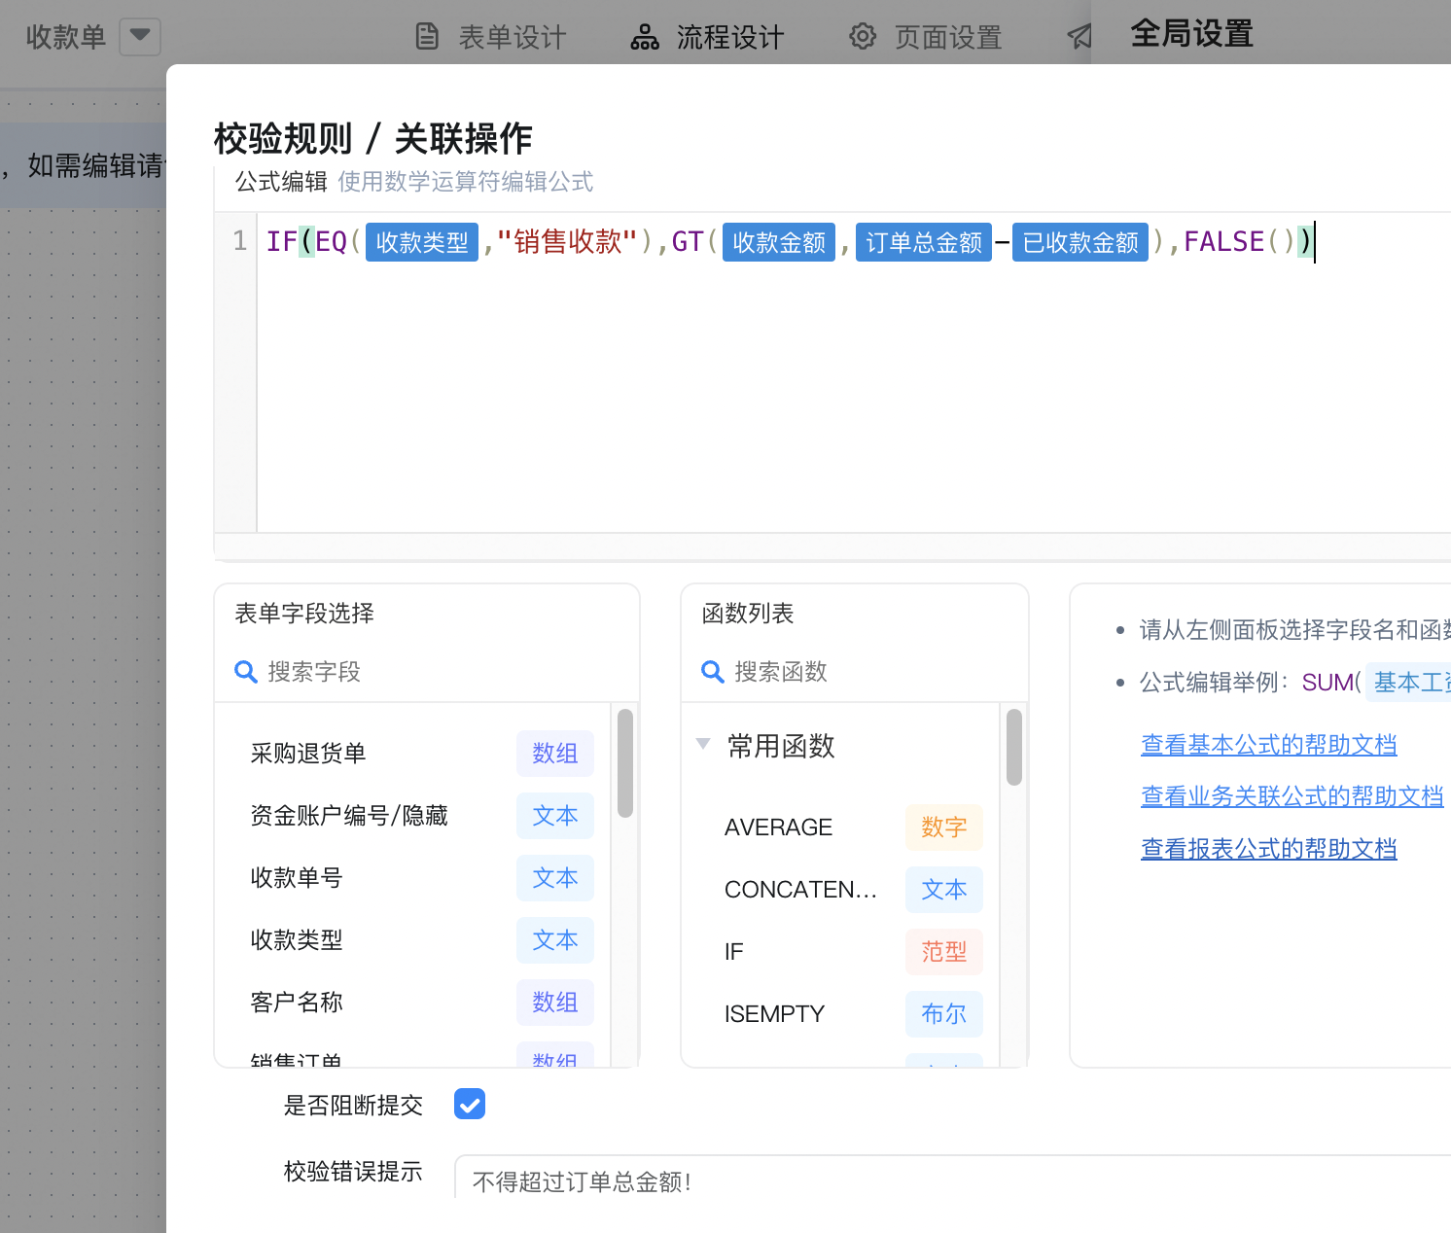Click the 表单设计 document icon
The width and height of the screenshot is (1451, 1233).
[x=427, y=37]
